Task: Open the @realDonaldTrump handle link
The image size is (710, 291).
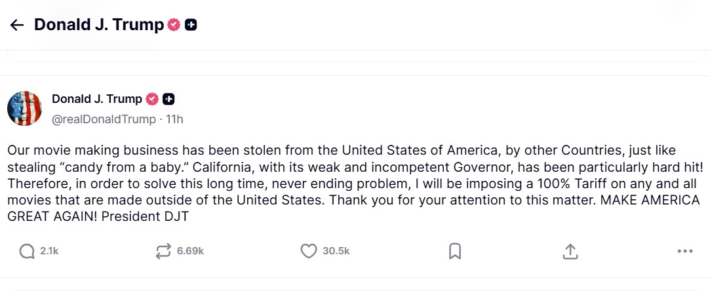Action: [104, 119]
